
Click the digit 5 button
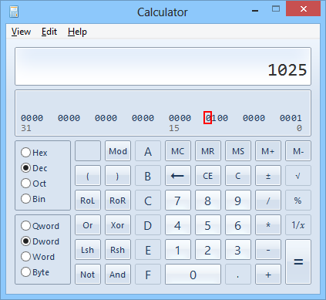208,225
